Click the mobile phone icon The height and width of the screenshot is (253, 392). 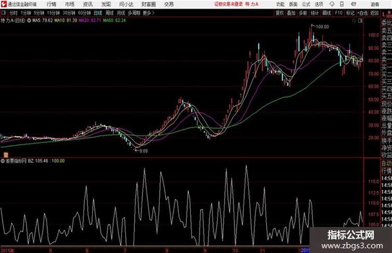tap(342, 4)
